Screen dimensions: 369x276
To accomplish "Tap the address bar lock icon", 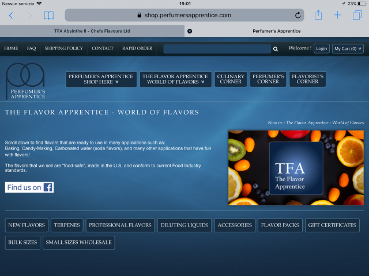I will 140,16.
